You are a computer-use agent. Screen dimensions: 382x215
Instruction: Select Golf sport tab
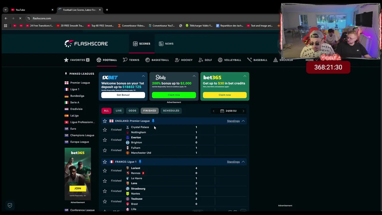click(x=205, y=60)
